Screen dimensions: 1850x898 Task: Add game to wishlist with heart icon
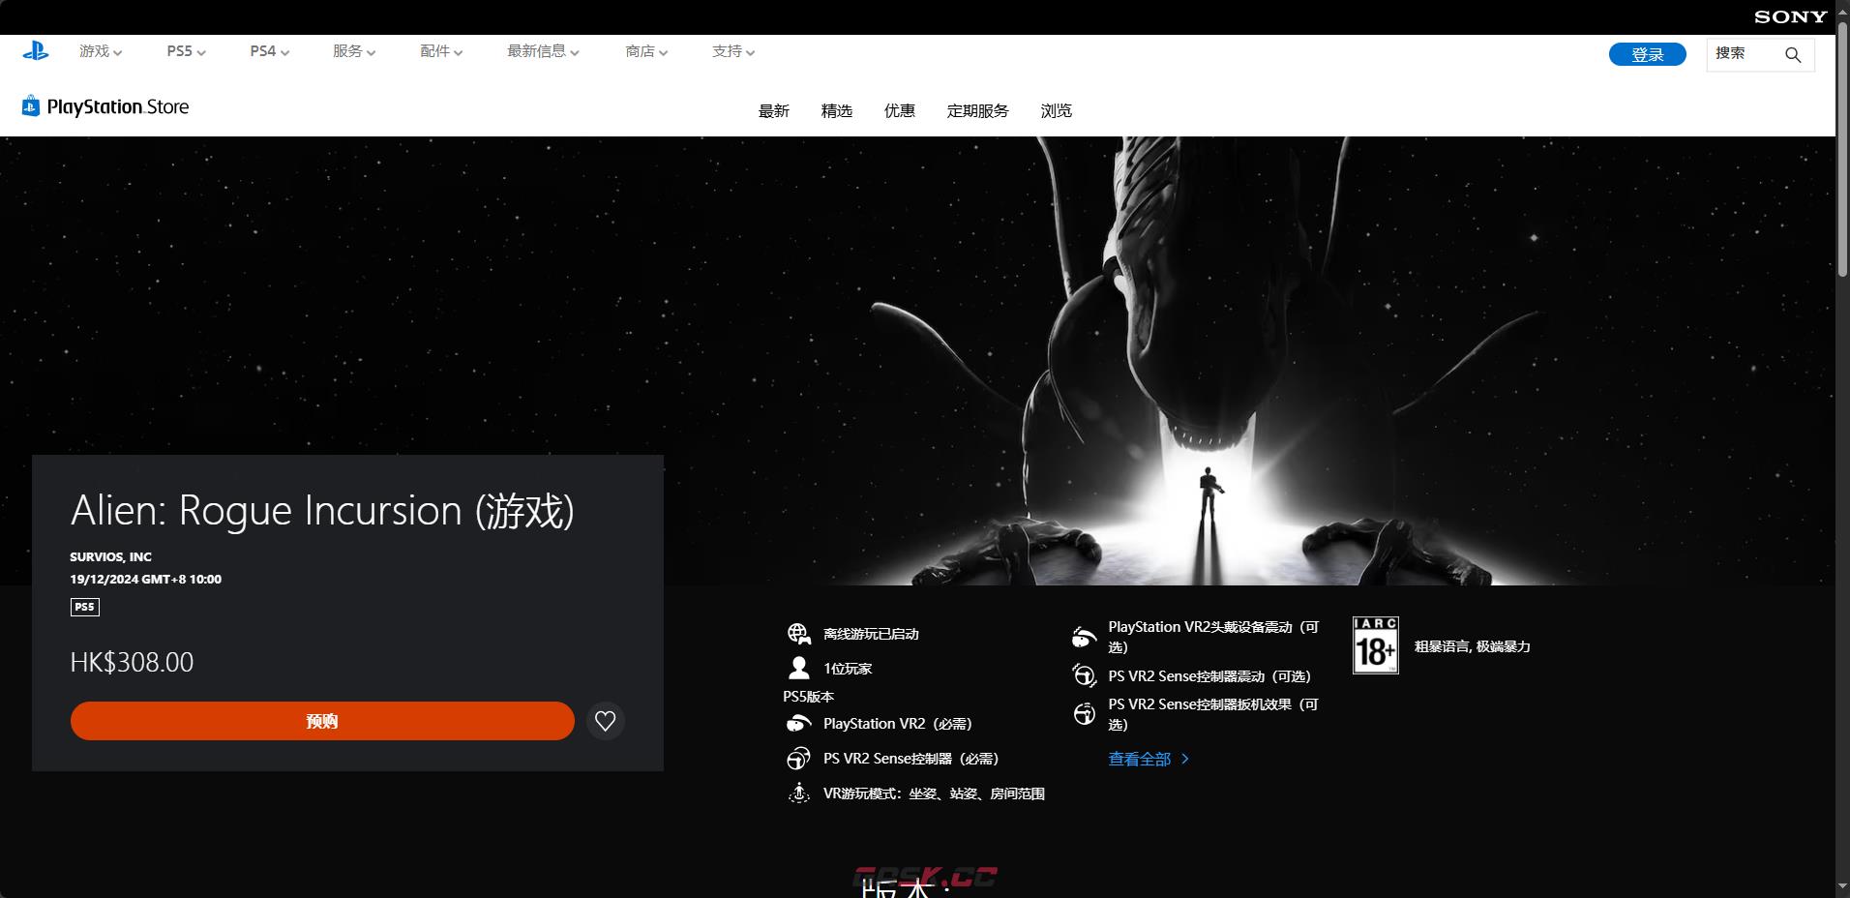(605, 721)
